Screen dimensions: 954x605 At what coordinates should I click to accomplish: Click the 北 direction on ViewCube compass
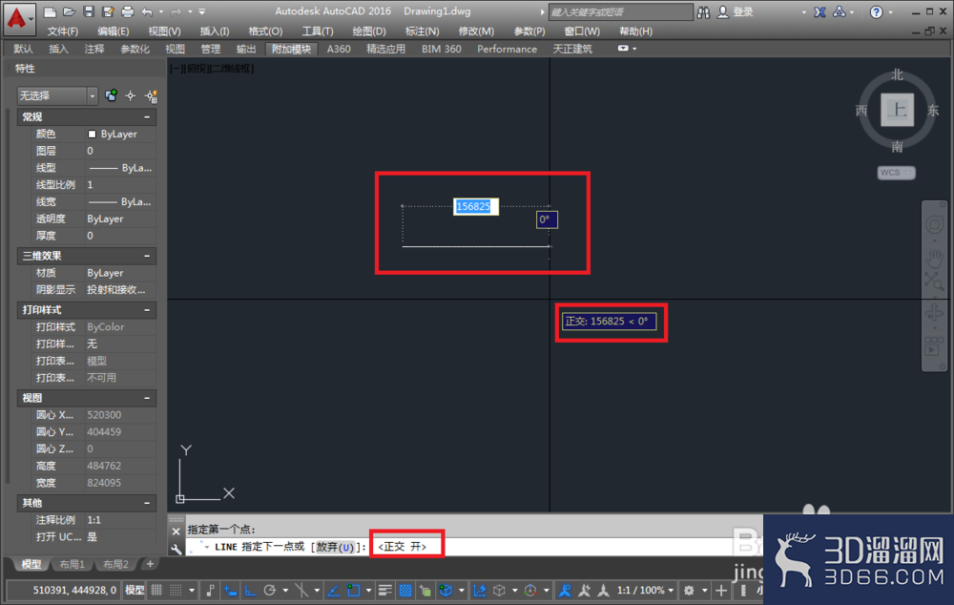pyautogui.click(x=897, y=74)
